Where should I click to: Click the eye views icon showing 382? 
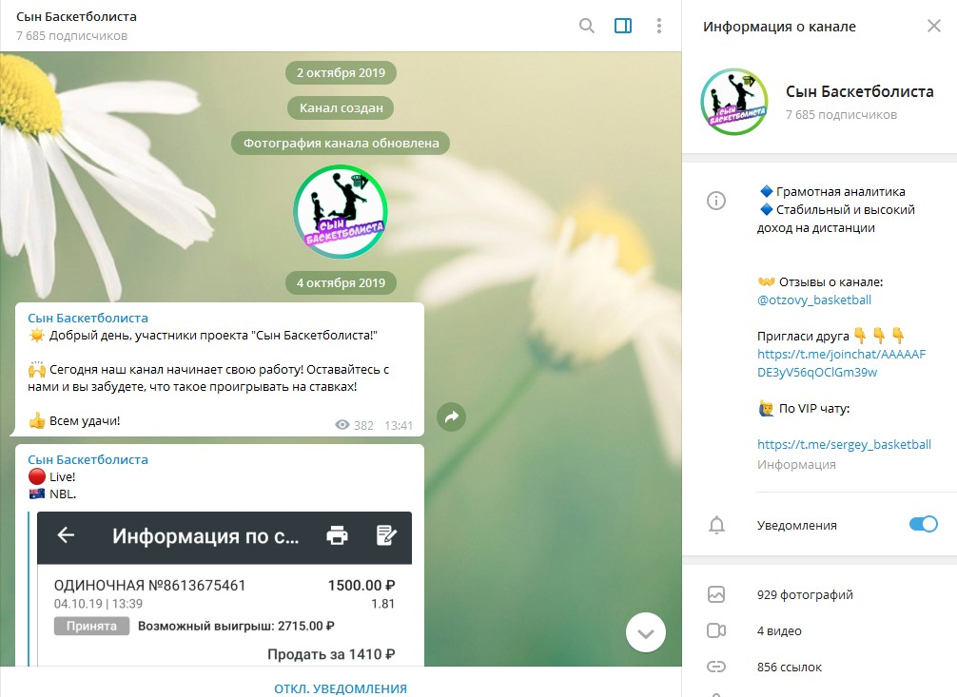[342, 425]
